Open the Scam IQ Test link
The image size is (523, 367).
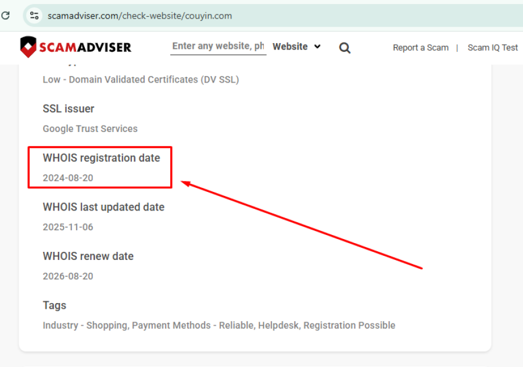(x=492, y=48)
